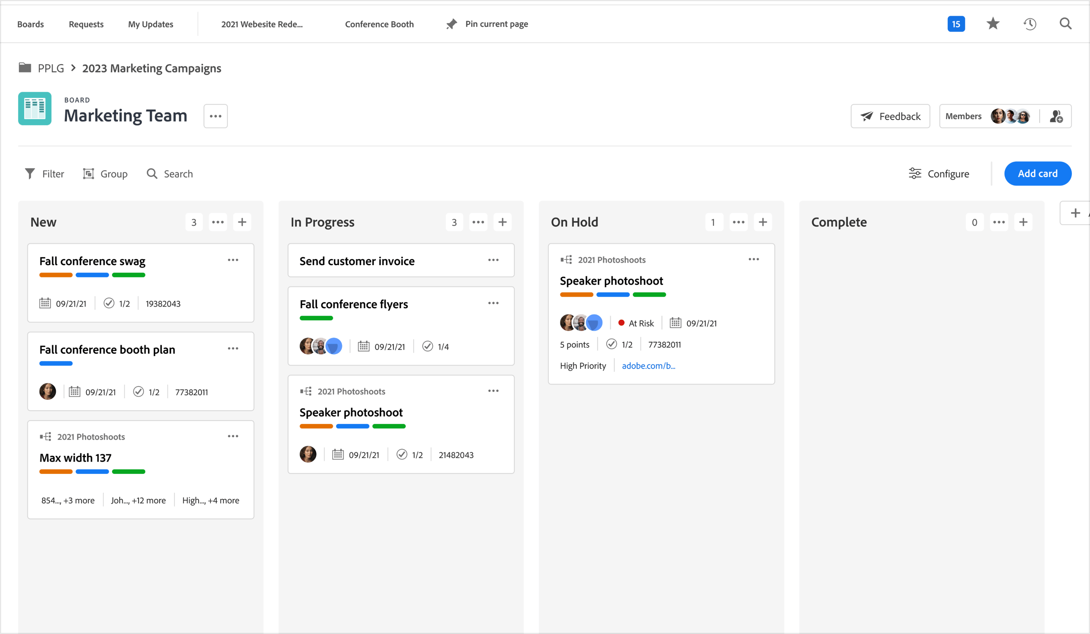Screen dimensions: 1090x634
Task: Click the 2023 Marketing Campaigns breadcrumb
Action: coord(152,68)
